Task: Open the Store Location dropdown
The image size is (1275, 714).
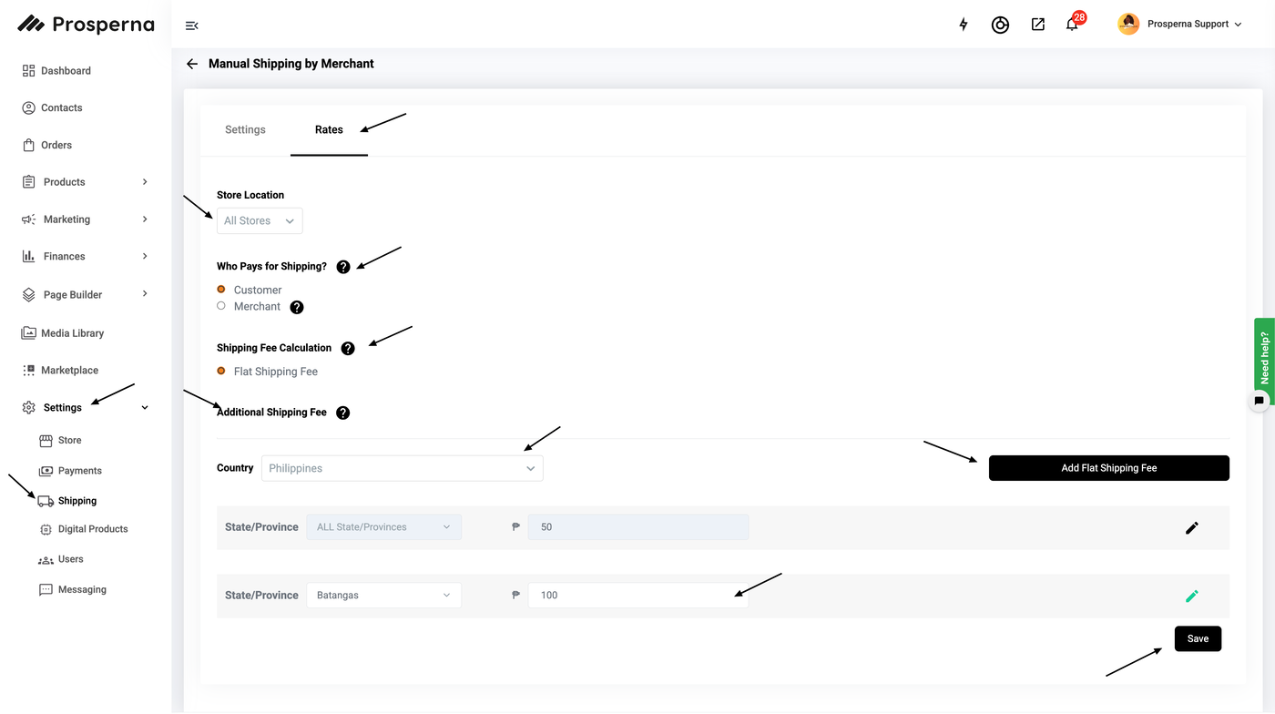Action: click(260, 220)
